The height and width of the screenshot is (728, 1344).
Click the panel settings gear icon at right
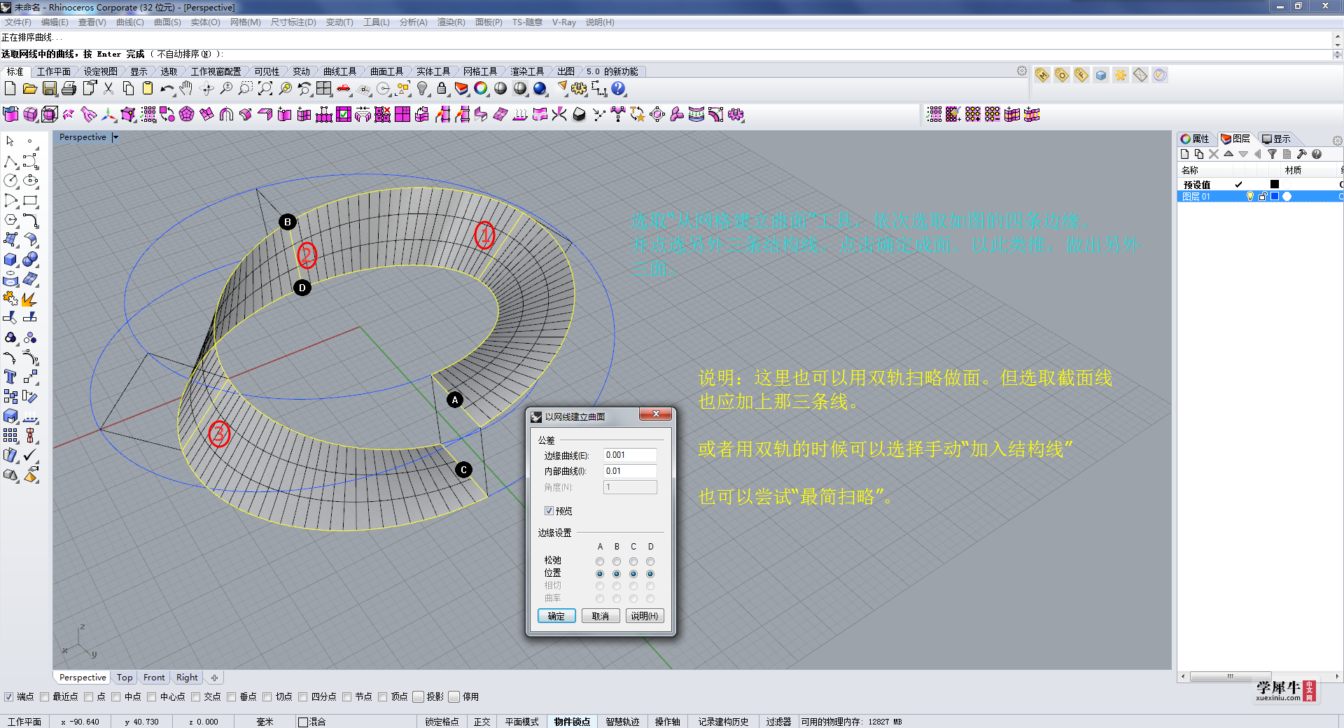(x=1337, y=141)
